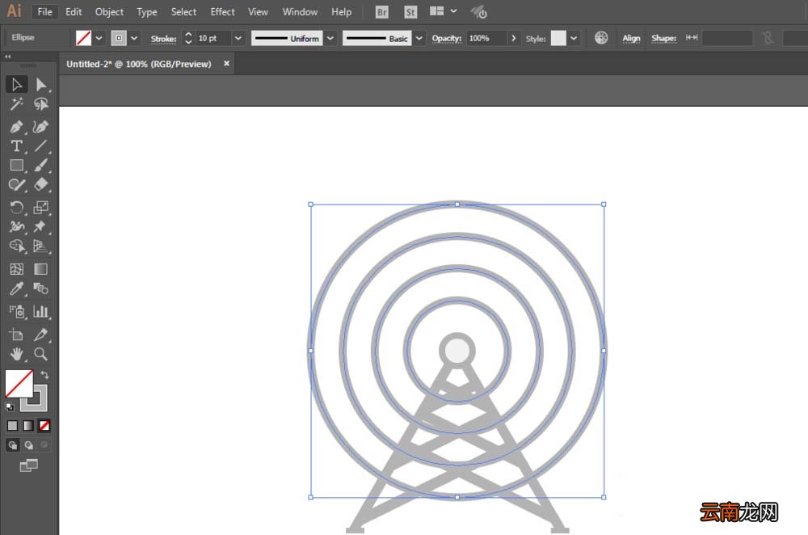Choose the Gradient tool
This screenshot has height=535, width=808.
[x=40, y=269]
